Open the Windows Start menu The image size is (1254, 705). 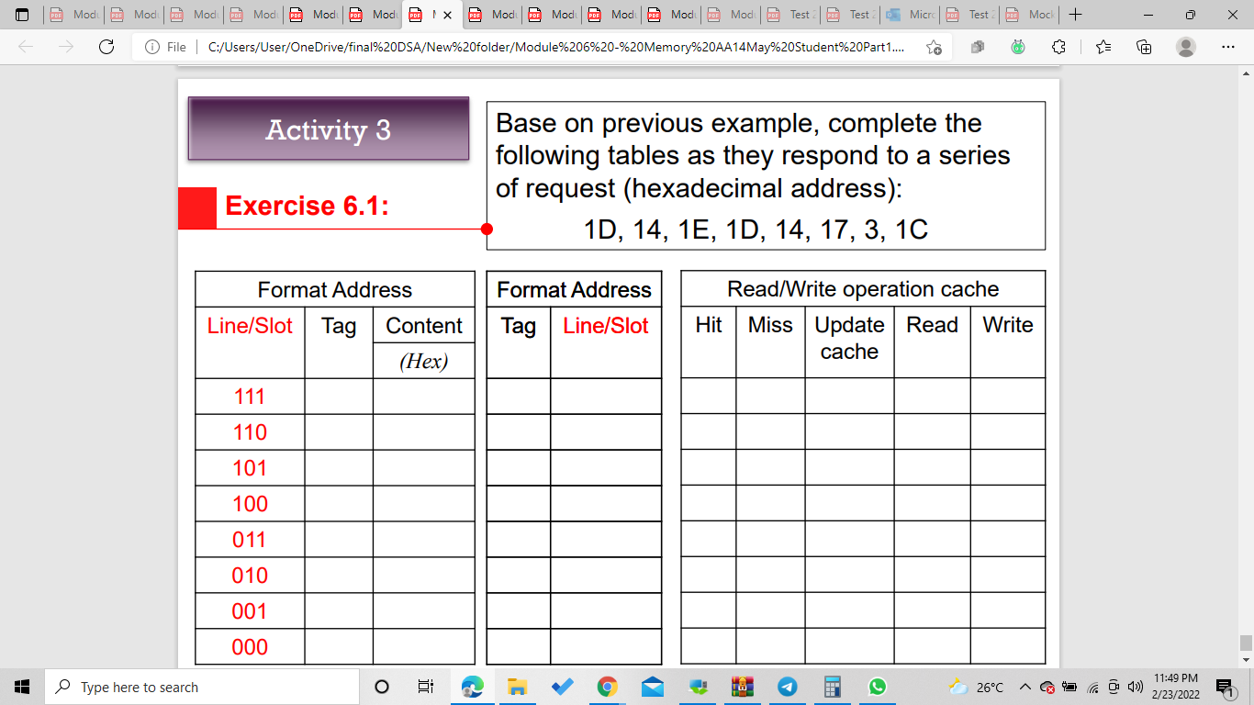click(x=22, y=687)
